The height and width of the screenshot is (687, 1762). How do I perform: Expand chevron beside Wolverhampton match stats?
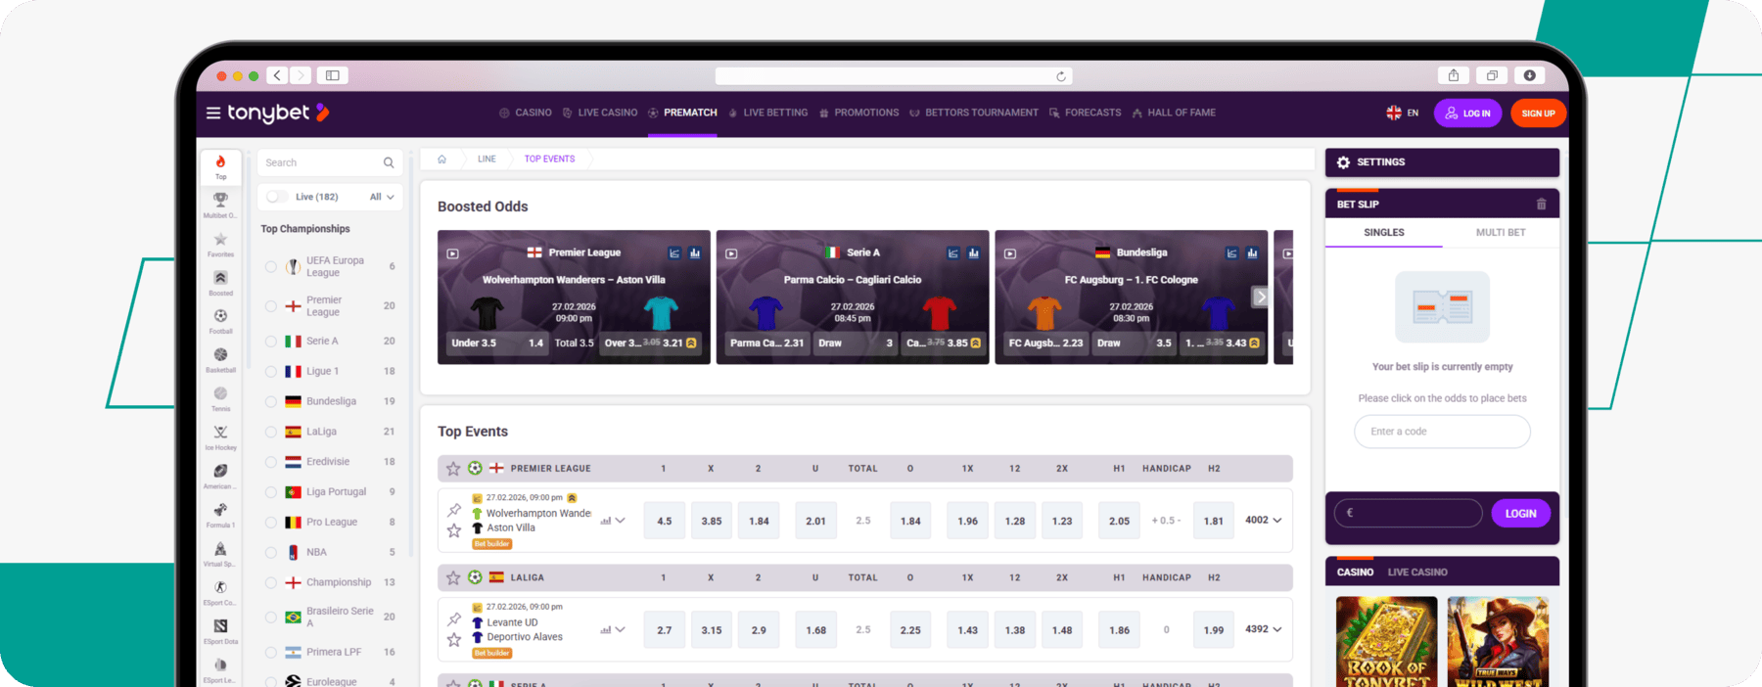click(x=620, y=521)
